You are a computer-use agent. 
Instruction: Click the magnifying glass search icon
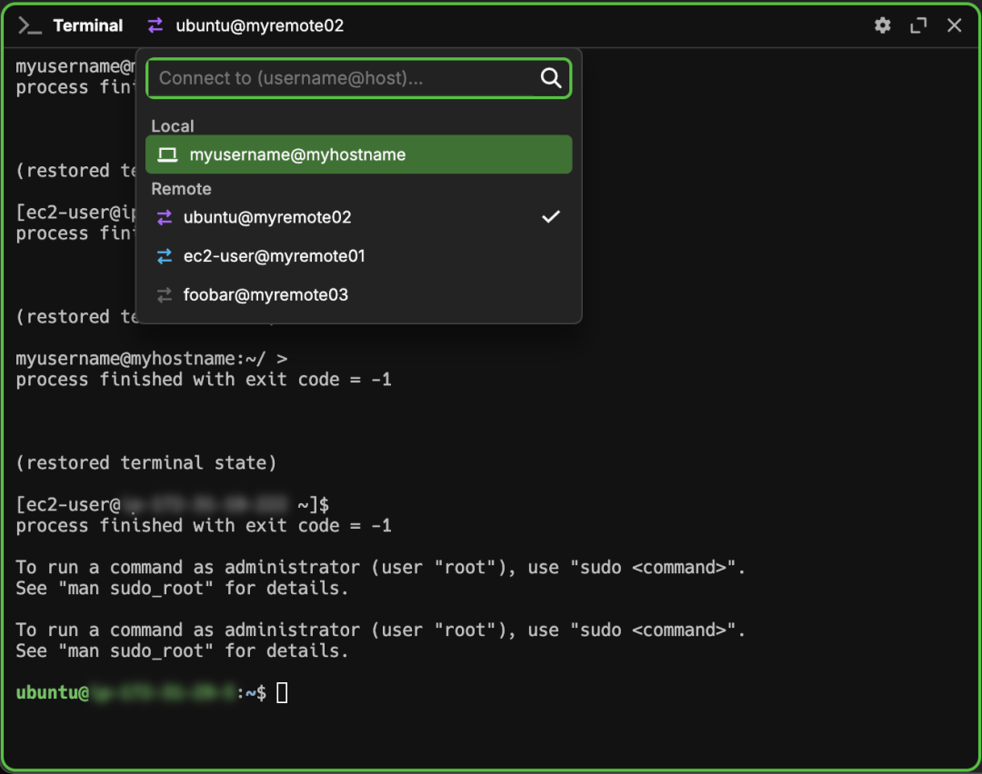pos(551,78)
